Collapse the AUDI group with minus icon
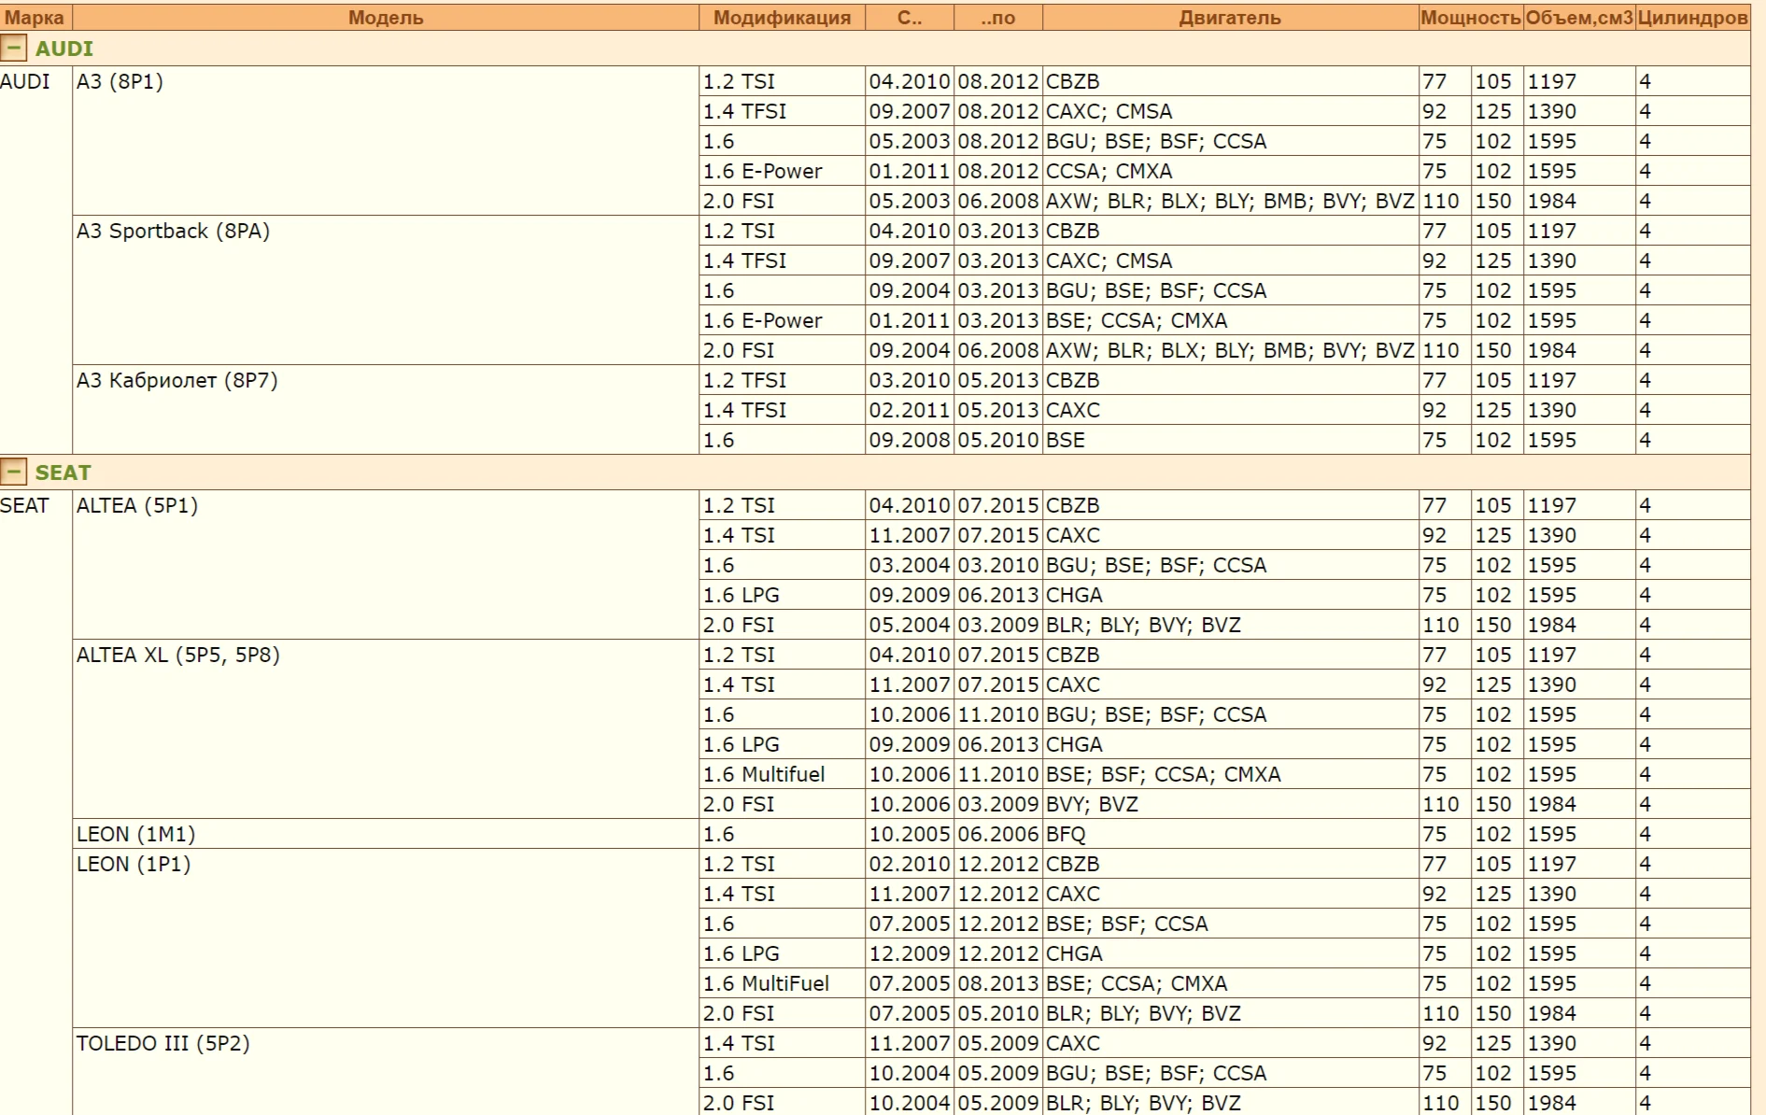The width and height of the screenshot is (1766, 1115). click(13, 48)
